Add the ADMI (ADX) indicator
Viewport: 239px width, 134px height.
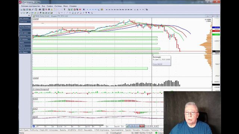pos(25,33)
